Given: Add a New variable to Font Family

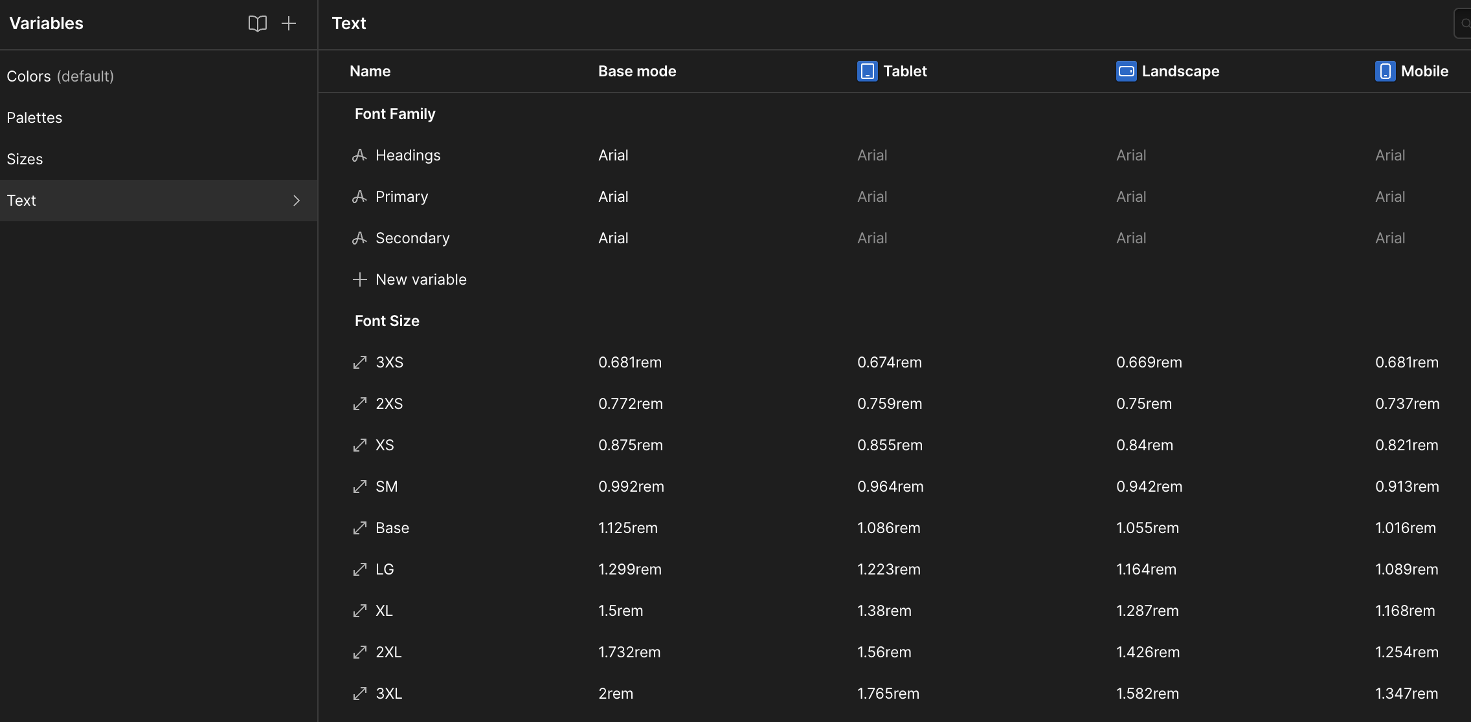Looking at the screenshot, I should (x=421, y=279).
